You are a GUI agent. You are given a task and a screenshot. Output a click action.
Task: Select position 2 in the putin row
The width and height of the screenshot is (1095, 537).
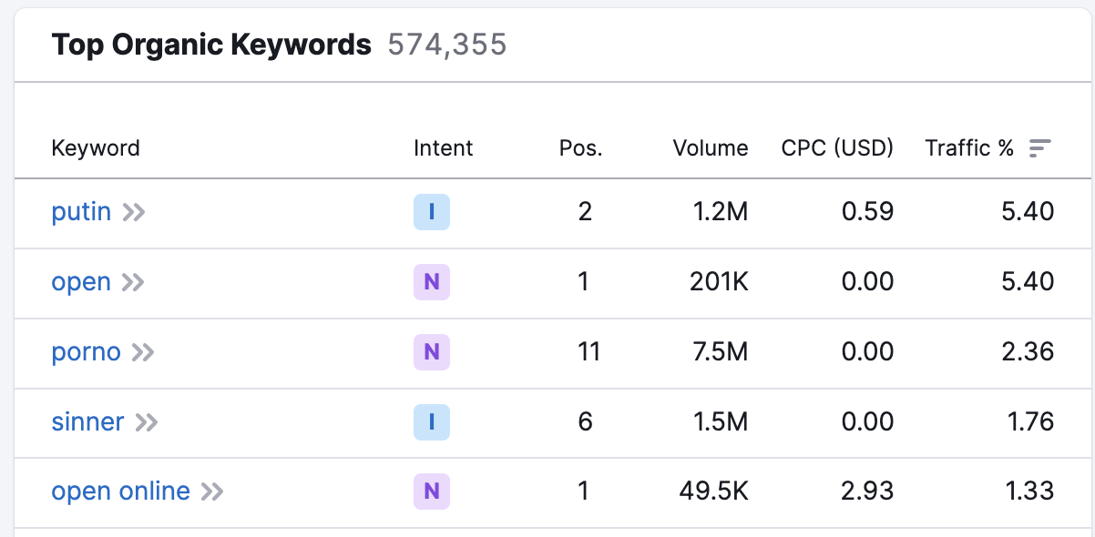[x=585, y=213]
